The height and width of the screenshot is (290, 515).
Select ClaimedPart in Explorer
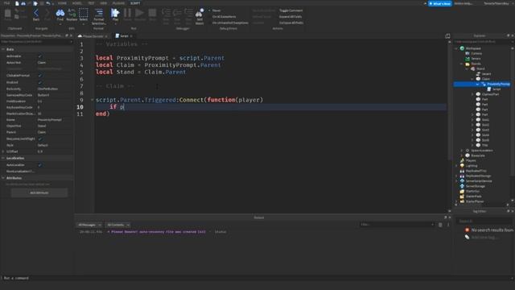point(490,94)
